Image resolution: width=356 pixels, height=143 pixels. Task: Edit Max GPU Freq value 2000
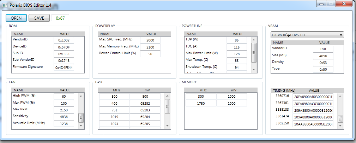[150, 40]
